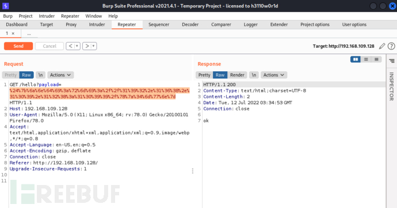This screenshot has height=208, width=397.
Task: Close Repeater tab 1
Action: (13, 33)
